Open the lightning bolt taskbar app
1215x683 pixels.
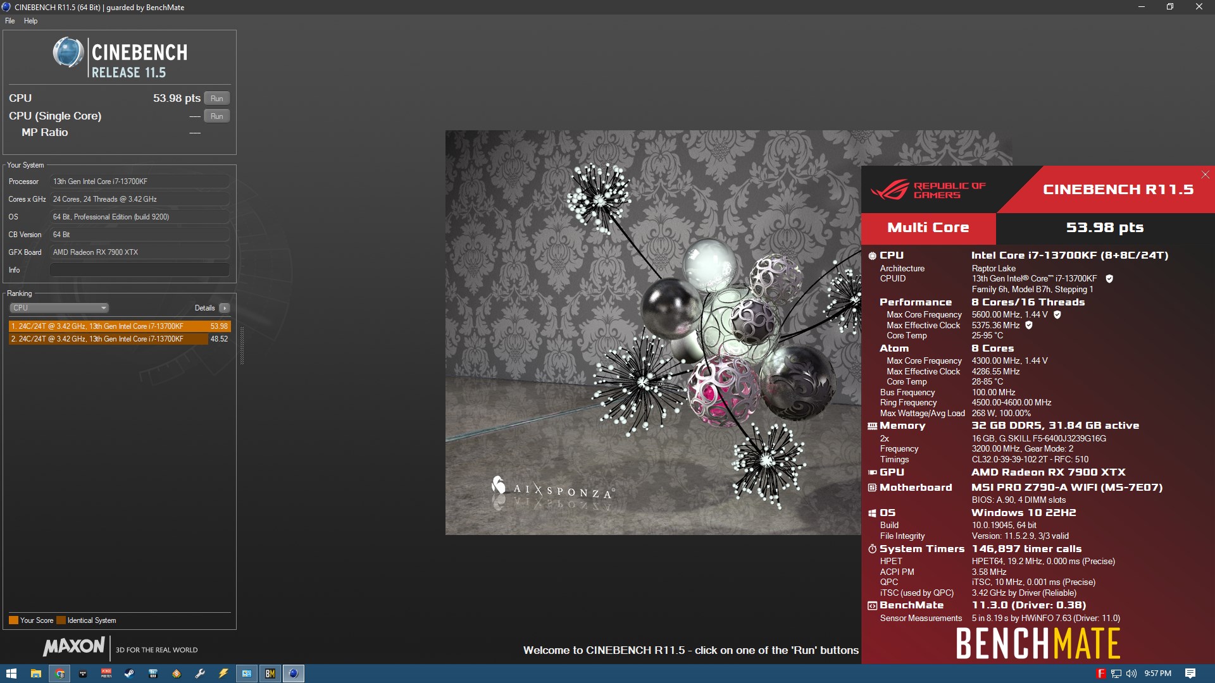(223, 674)
